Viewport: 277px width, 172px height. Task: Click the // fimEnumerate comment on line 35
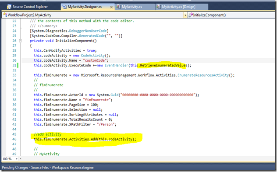pyautogui.click(x=48, y=85)
